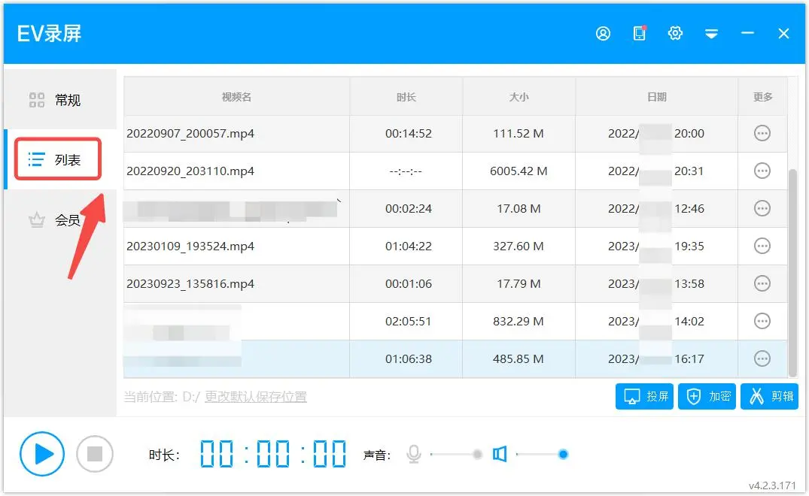Click the 投屏 screen cast button
This screenshot has width=809, height=496.
[644, 396]
